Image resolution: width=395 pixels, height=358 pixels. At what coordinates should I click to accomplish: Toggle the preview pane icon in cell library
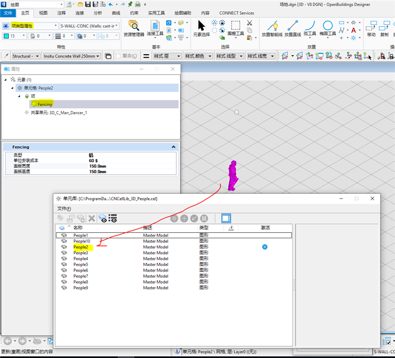[x=226, y=218]
